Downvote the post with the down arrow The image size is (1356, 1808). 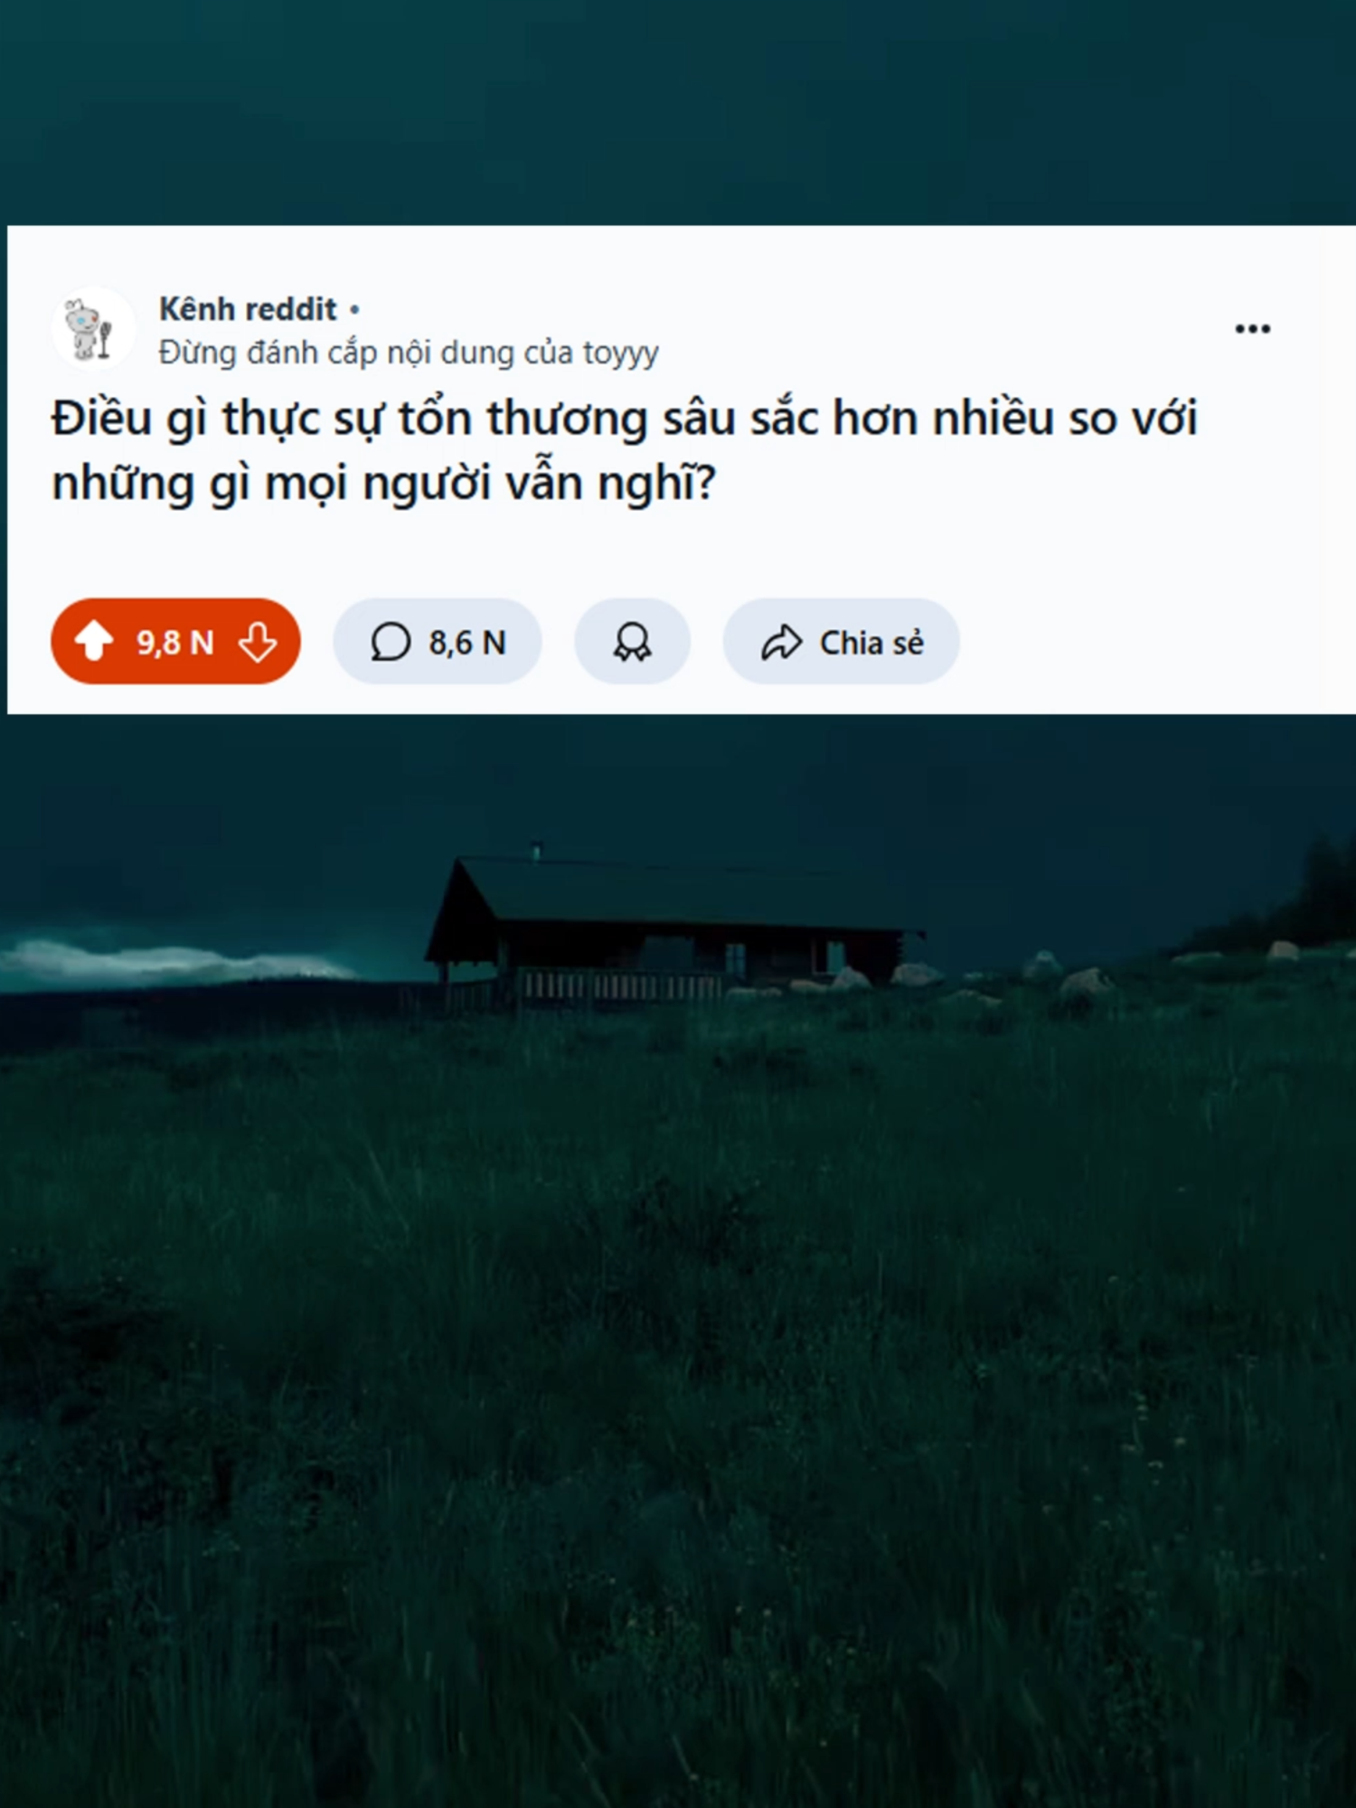258,642
